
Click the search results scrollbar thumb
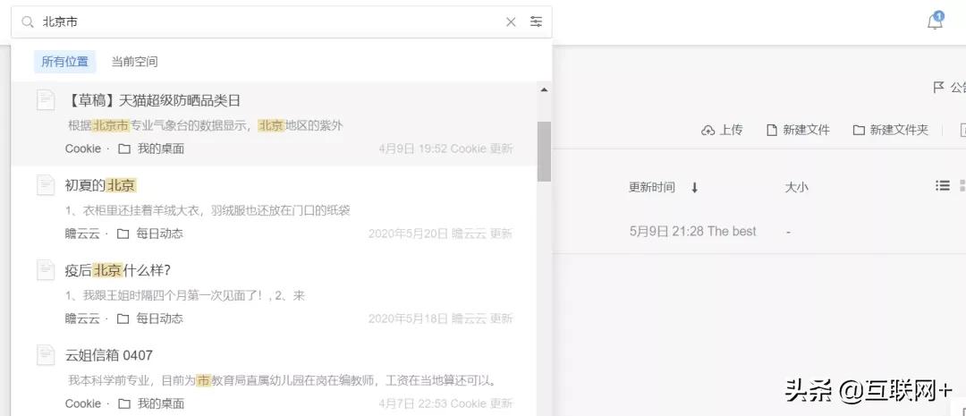coord(544,151)
